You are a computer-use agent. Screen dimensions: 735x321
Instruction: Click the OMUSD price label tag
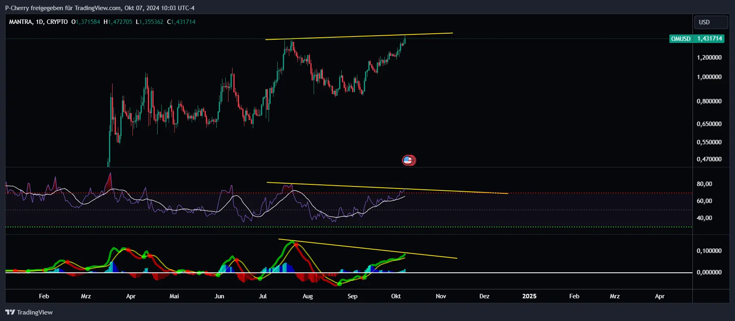681,39
